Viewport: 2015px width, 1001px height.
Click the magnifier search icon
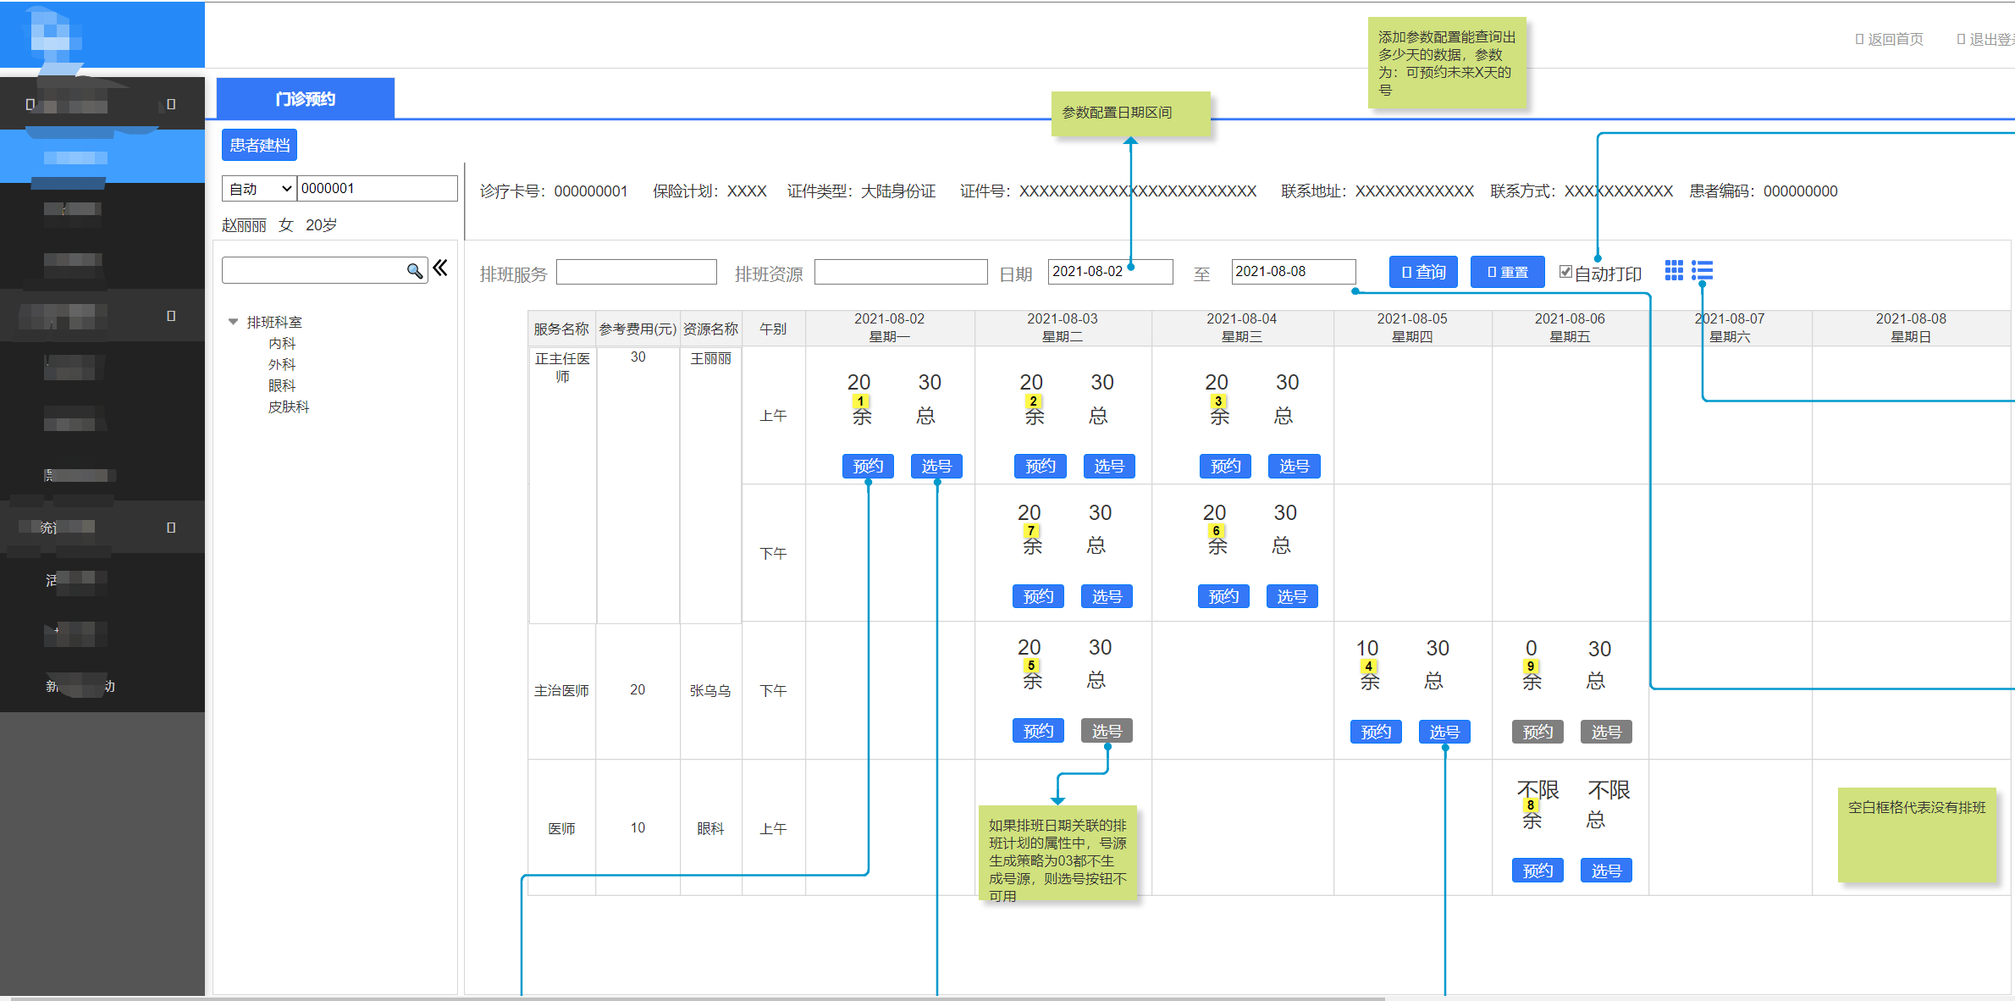point(414,271)
